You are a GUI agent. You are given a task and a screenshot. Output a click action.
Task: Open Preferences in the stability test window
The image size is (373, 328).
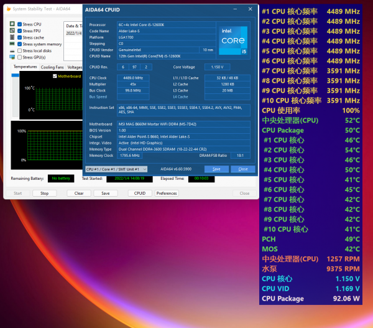[x=167, y=193]
